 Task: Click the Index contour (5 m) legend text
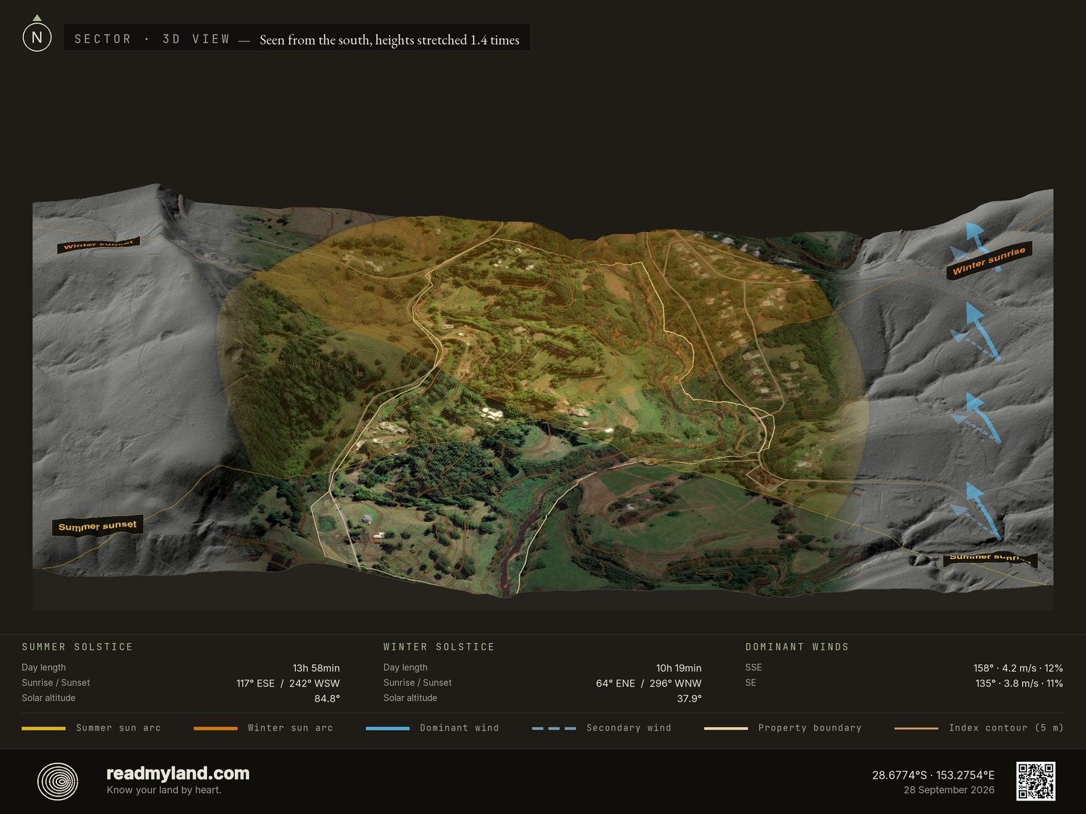coord(1006,728)
